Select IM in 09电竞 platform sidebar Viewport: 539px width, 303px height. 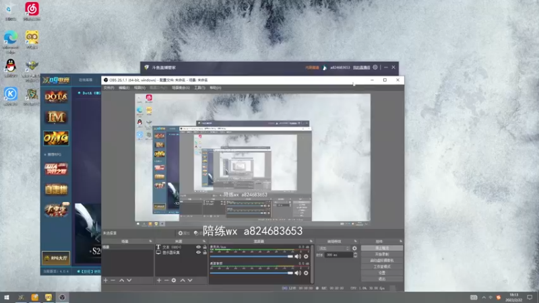click(x=56, y=117)
